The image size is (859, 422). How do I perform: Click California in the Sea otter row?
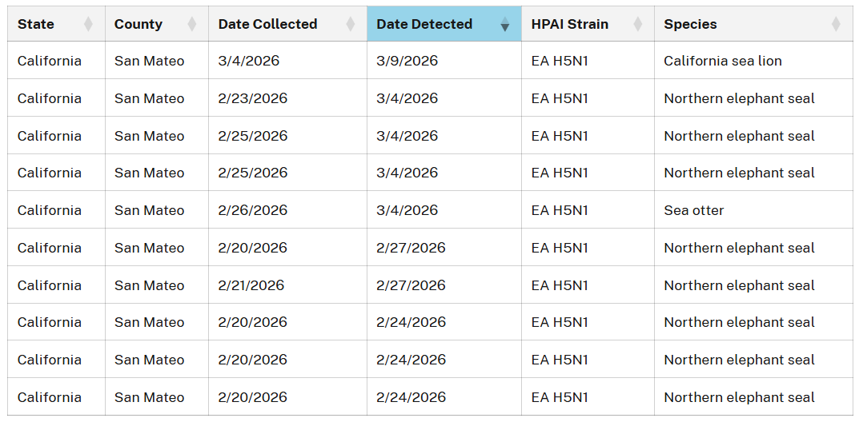(x=50, y=210)
